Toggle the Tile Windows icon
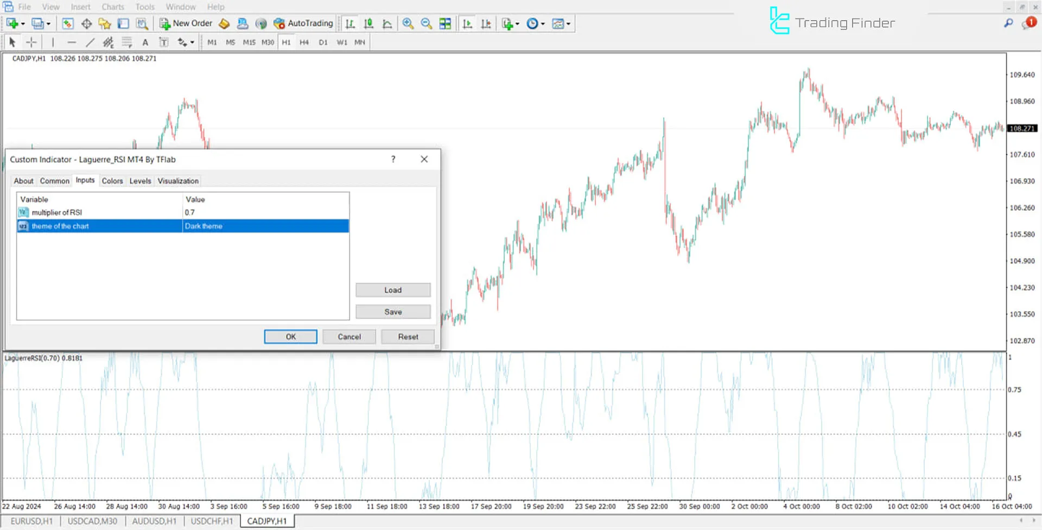Image resolution: width=1042 pixels, height=530 pixels. pyautogui.click(x=445, y=23)
